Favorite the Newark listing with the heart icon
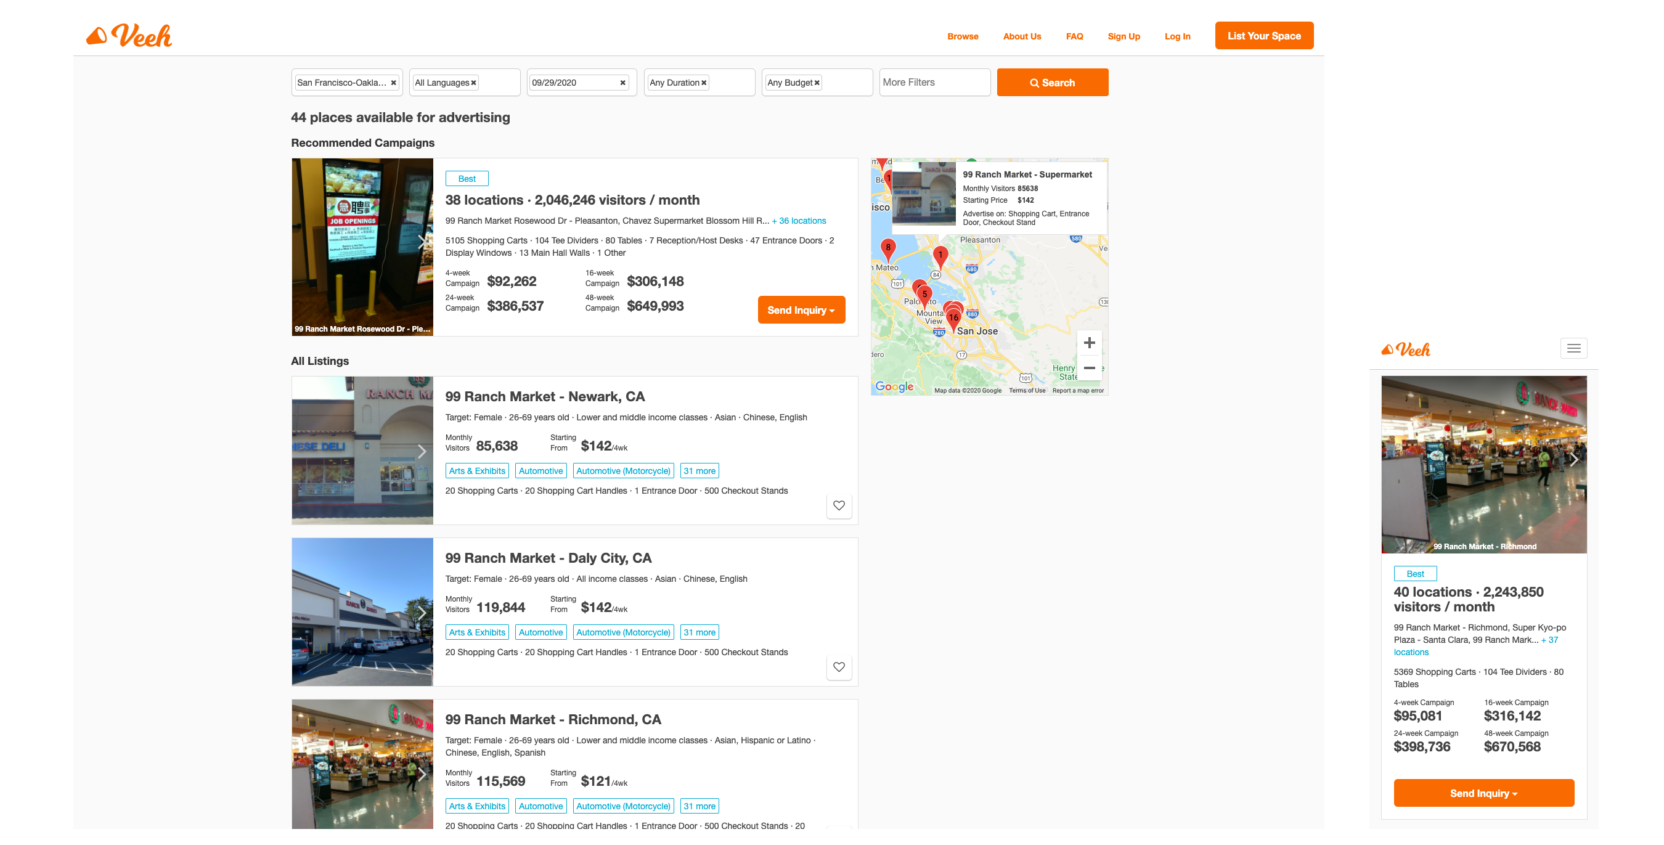 click(x=838, y=505)
